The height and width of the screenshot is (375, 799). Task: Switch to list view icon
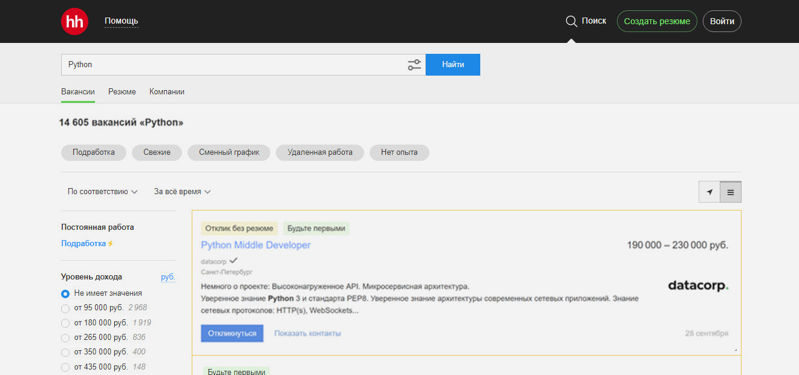(731, 192)
